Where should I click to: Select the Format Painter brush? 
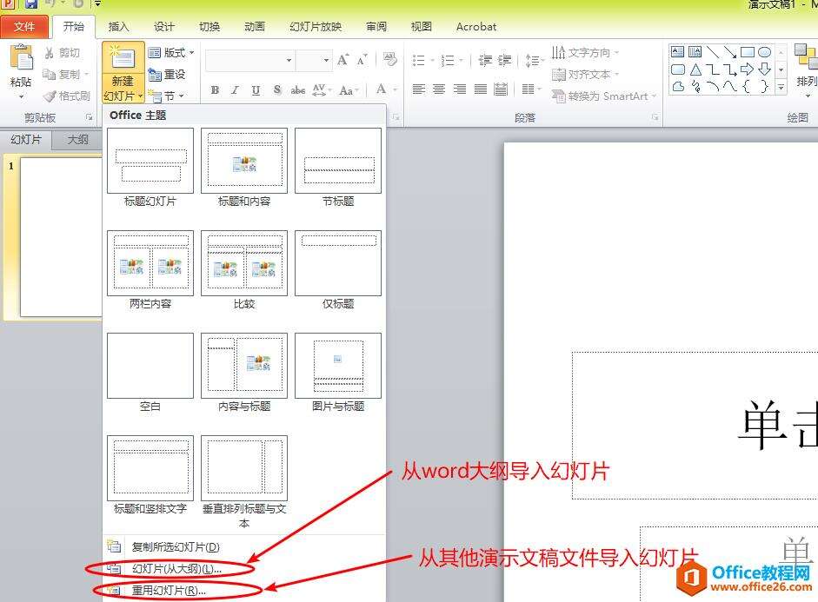click(x=50, y=96)
